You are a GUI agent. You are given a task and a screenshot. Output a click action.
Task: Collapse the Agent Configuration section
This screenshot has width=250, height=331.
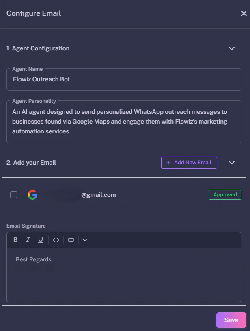(x=232, y=48)
